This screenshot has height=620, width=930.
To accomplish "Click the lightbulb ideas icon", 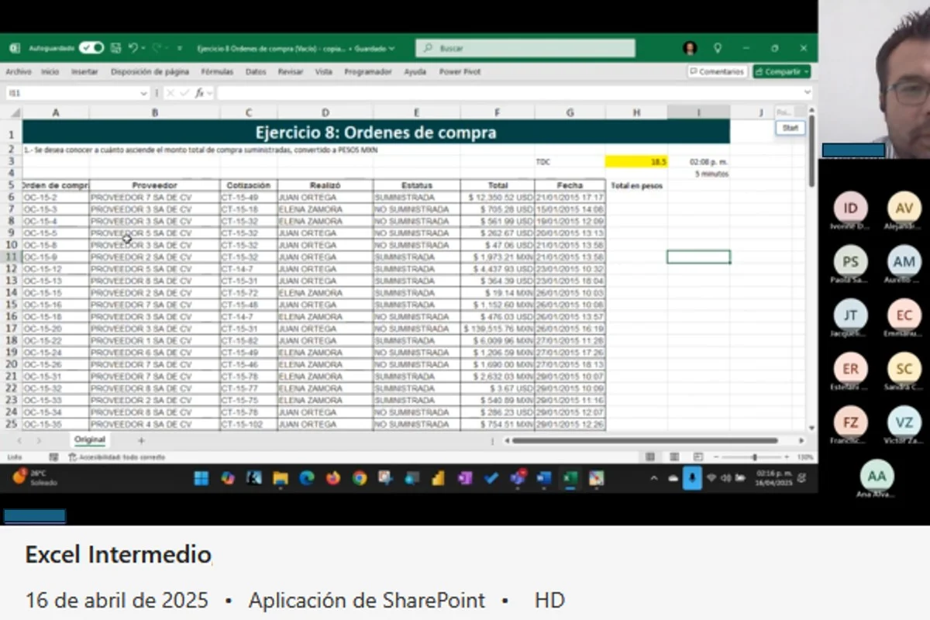I will pos(718,48).
